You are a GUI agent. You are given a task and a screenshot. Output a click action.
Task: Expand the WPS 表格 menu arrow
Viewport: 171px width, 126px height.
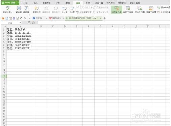tap(18, 3)
